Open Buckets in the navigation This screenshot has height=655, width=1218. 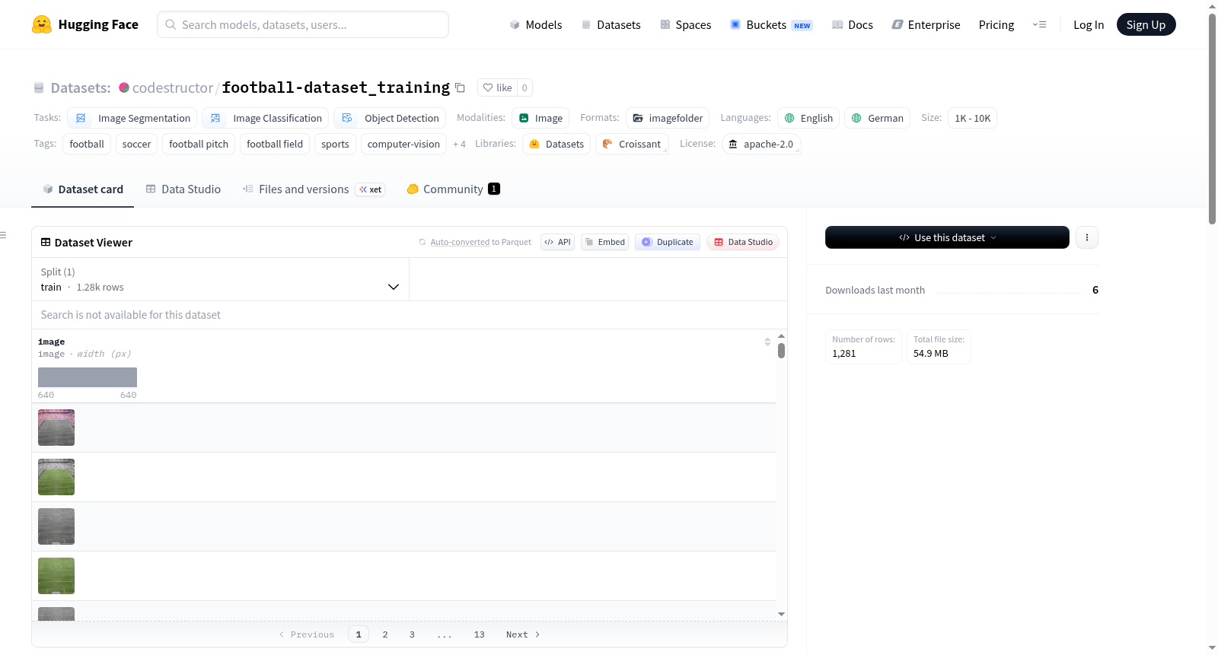pos(771,24)
